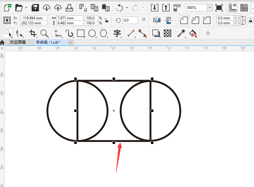The height and width of the screenshot is (187, 254).
Task: Choose the Rectangle tool
Action: tap(81, 33)
